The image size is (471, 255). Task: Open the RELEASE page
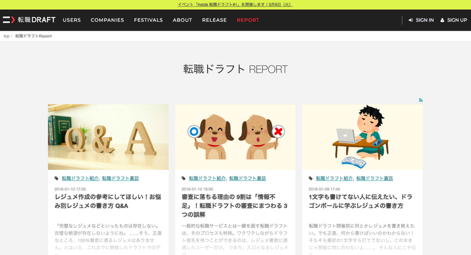(x=214, y=20)
